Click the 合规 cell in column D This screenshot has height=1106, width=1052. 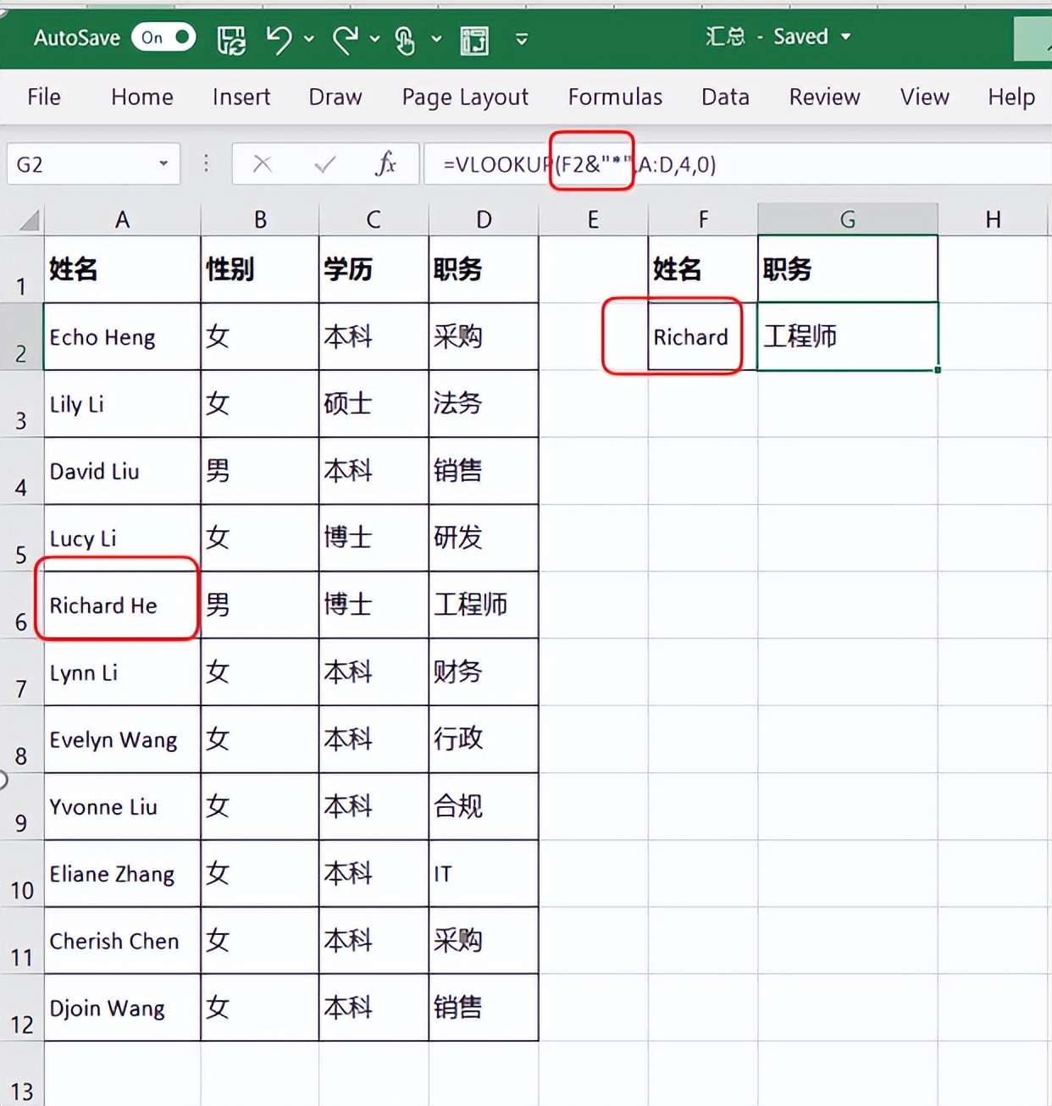coord(484,806)
